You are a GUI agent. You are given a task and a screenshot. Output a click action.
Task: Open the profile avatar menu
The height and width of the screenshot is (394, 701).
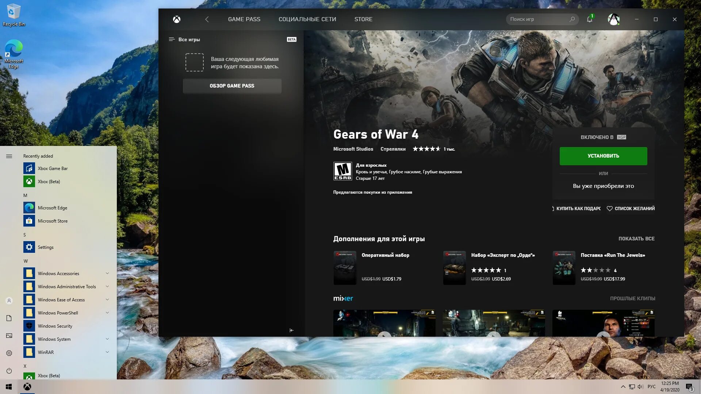click(x=613, y=19)
